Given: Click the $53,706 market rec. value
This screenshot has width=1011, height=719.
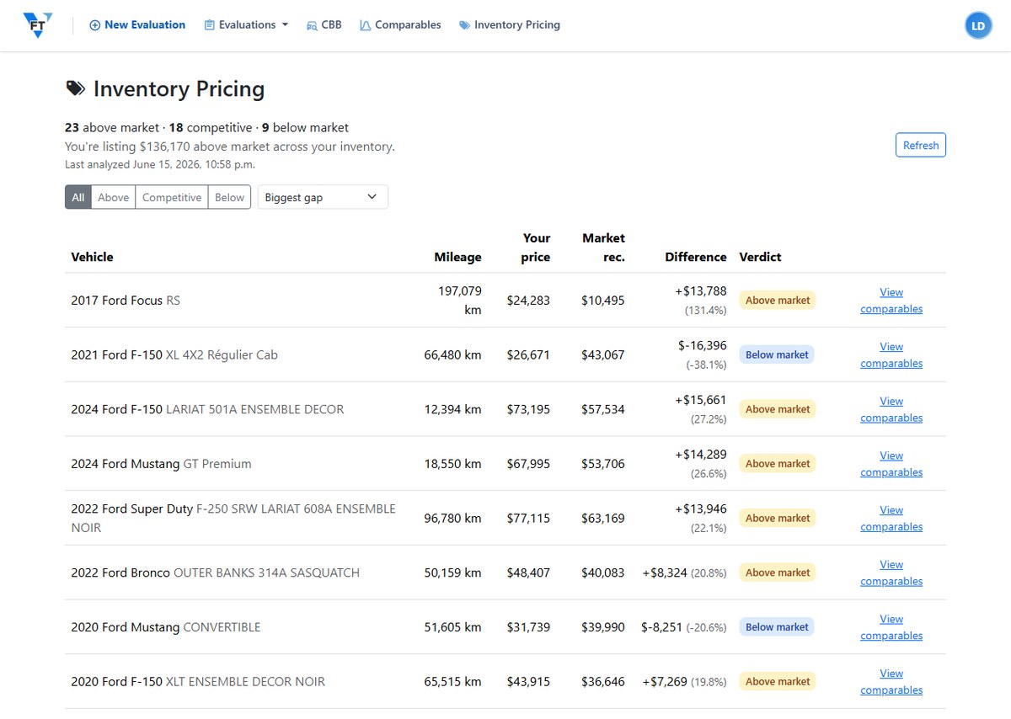Looking at the screenshot, I should [x=603, y=464].
